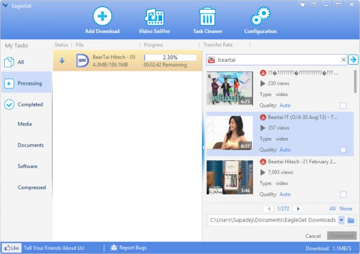Click the title bar dropdown menu icon

pyautogui.click(x=314, y=5)
